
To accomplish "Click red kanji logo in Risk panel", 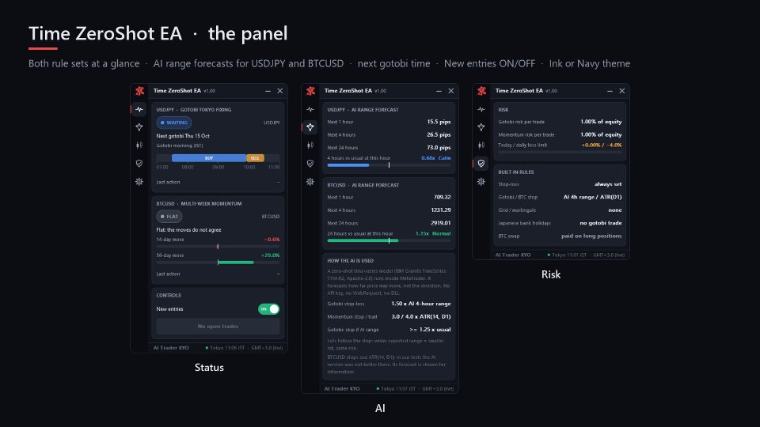I will (x=482, y=90).
